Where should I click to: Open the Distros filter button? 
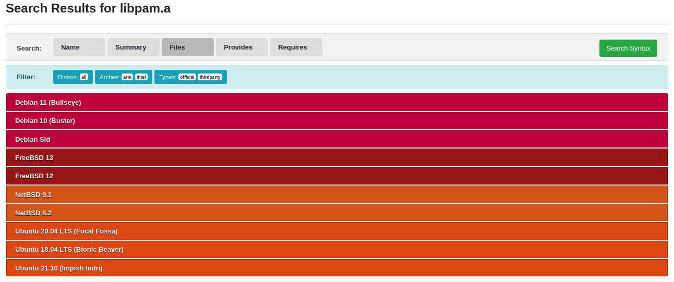(x=73, y=77)
